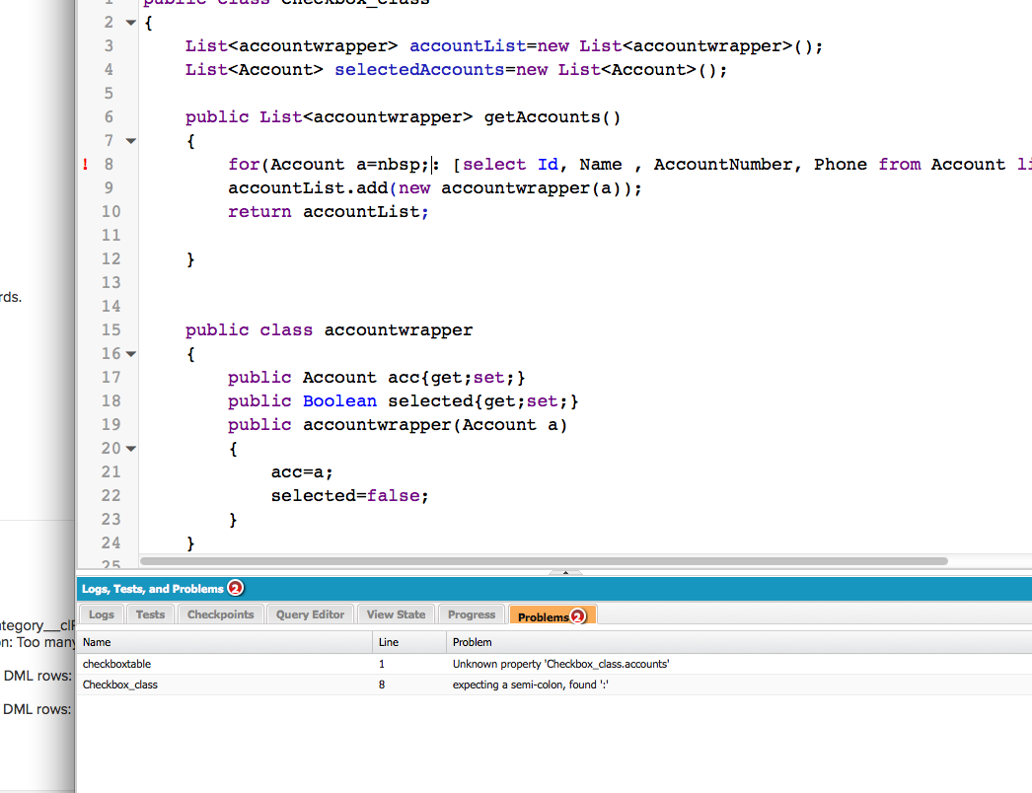Collapse the Checkbox_class block at line 2
The height and width of the screenshot is (793, 1032).
(x=131, y=23)
